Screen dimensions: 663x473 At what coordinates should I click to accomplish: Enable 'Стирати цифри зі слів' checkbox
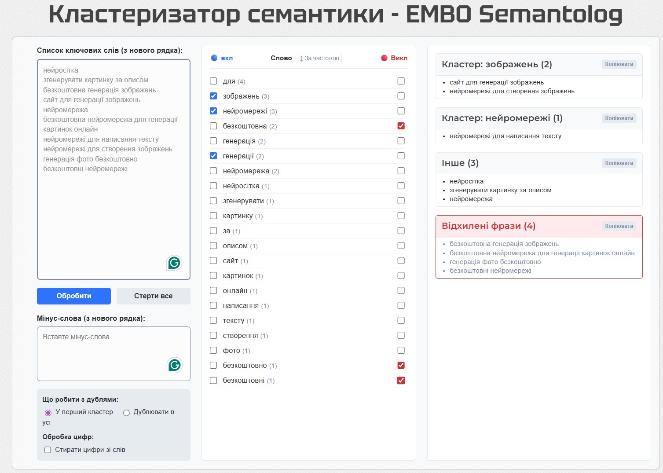click(48, 450)
